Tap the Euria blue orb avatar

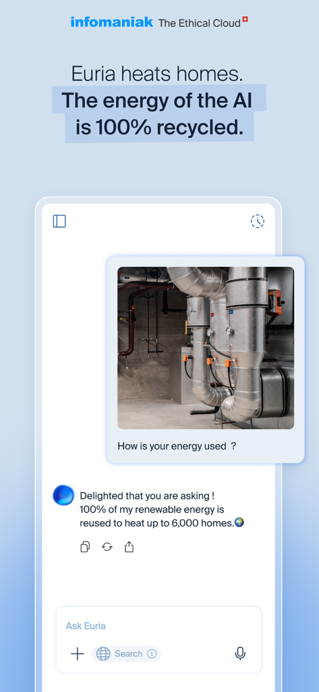(x=63, y=495)
